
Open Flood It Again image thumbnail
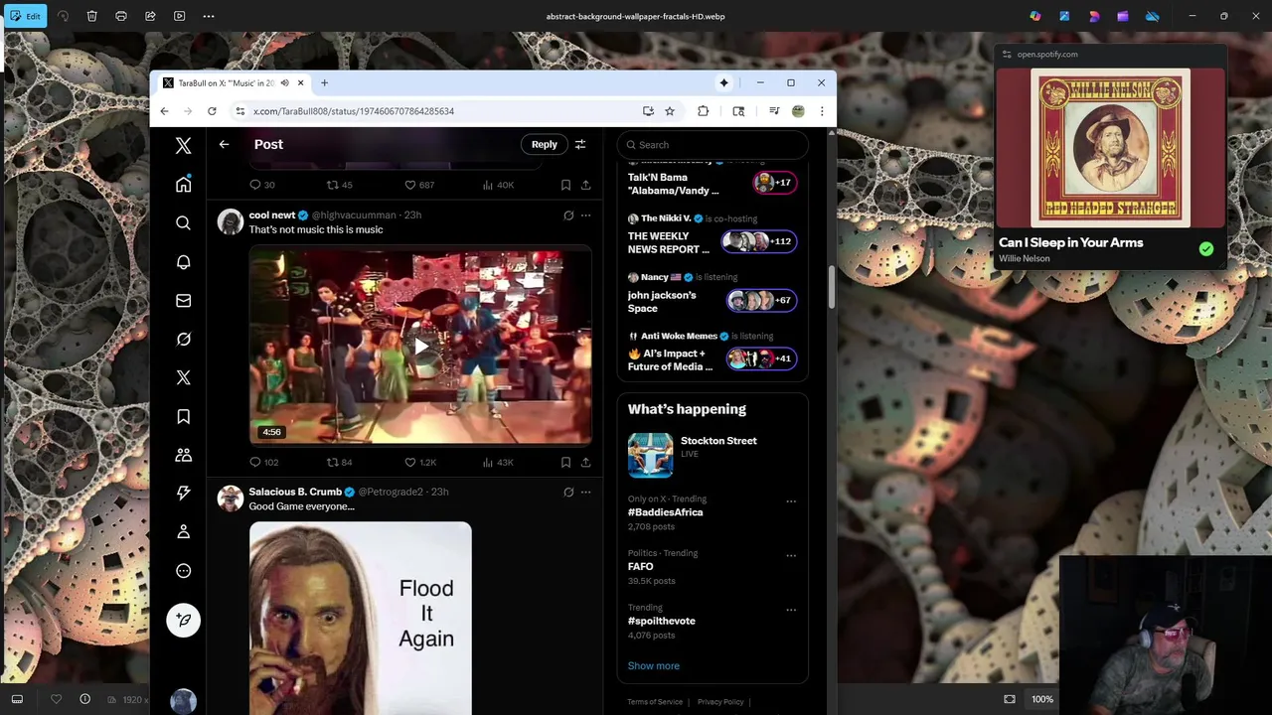[360, 618]
